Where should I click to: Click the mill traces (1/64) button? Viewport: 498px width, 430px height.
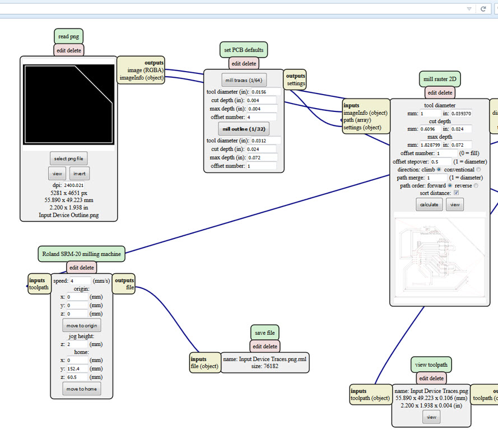pos(244,80)
